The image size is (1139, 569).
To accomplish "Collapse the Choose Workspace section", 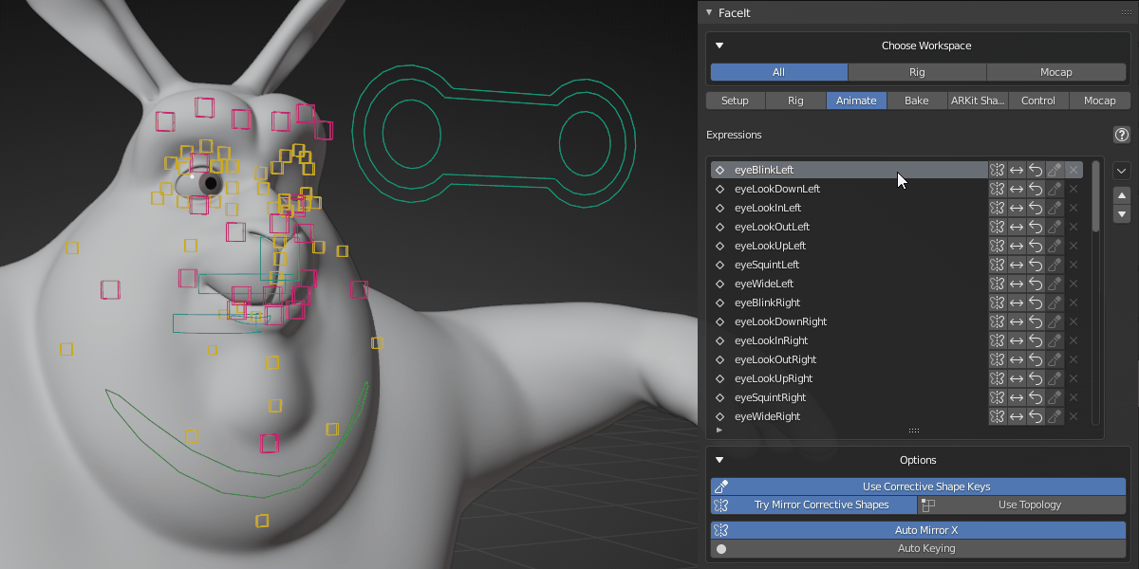I will pyautogui.click(x=719, y=46).
